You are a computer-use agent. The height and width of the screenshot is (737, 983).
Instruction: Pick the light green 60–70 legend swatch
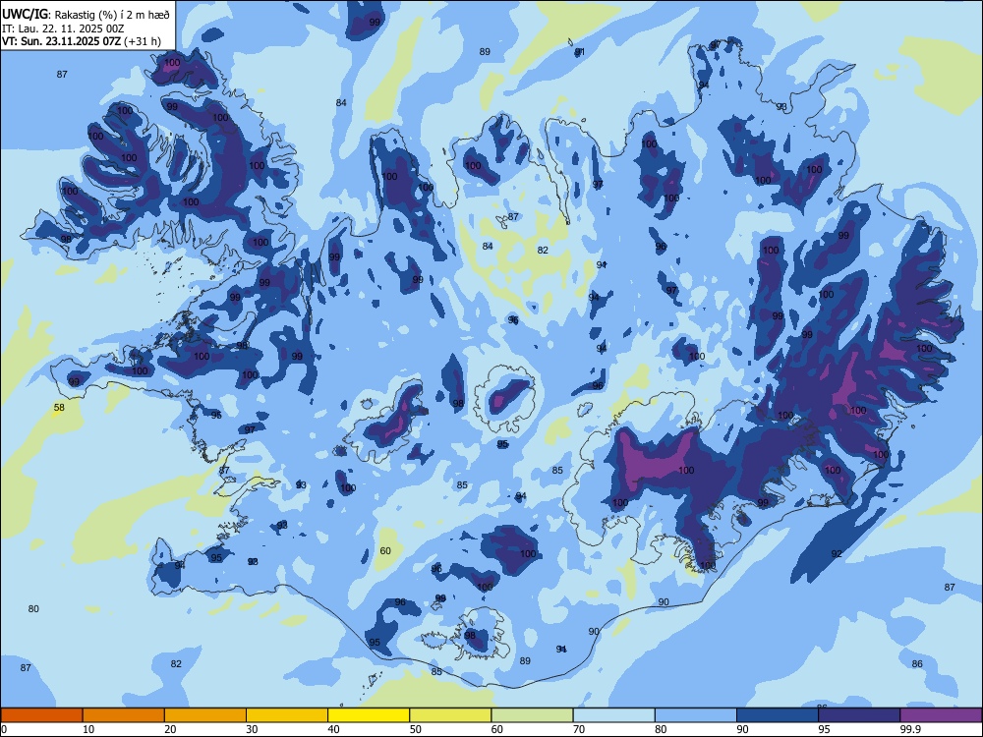(x=532, y=715)
